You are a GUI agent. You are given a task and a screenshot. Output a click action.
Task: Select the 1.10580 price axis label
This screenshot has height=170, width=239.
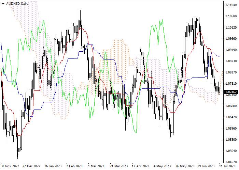pos(231,16)
